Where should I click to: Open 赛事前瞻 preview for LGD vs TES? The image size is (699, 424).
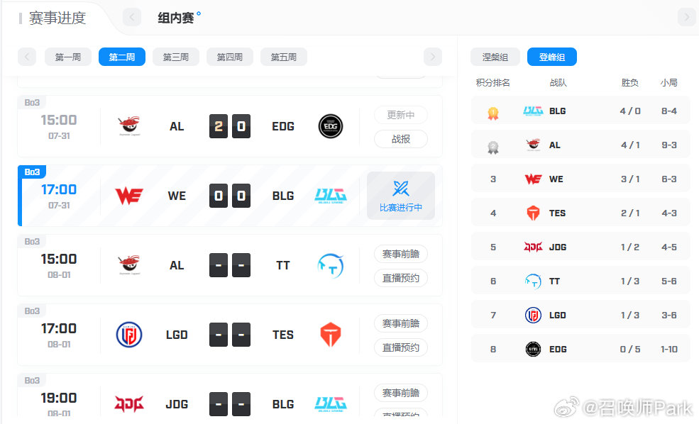click(401, 323)
